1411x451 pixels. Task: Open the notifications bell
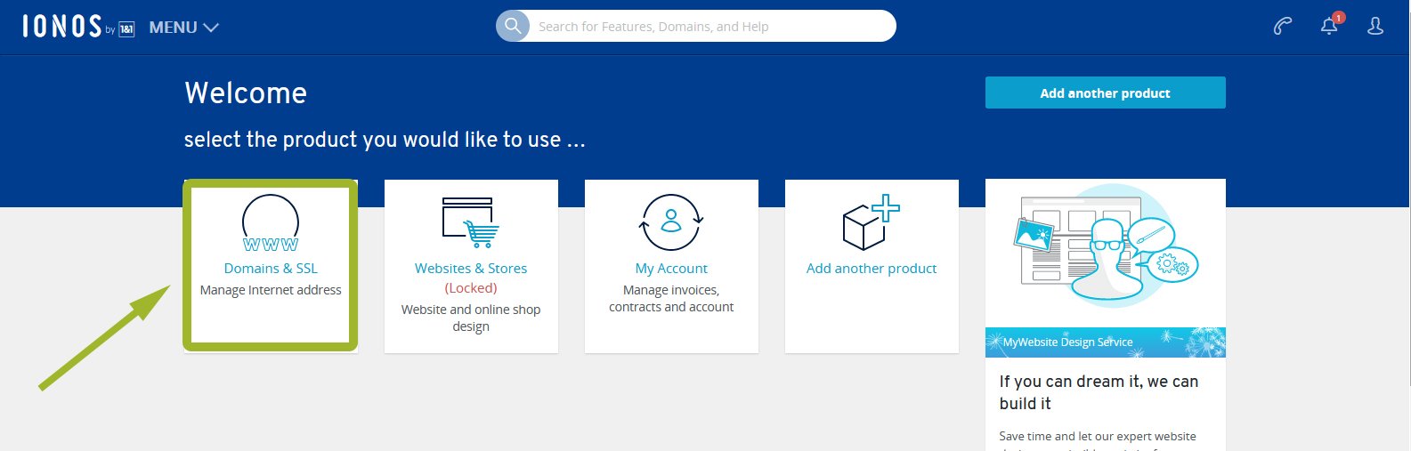click(1329, 27)
